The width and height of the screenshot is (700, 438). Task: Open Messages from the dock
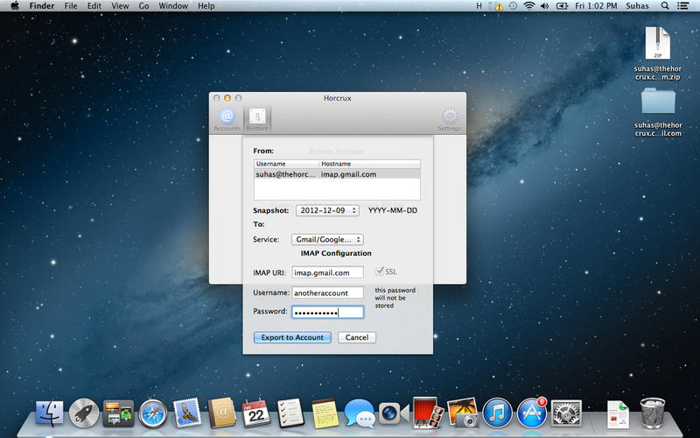click(359, 412)
